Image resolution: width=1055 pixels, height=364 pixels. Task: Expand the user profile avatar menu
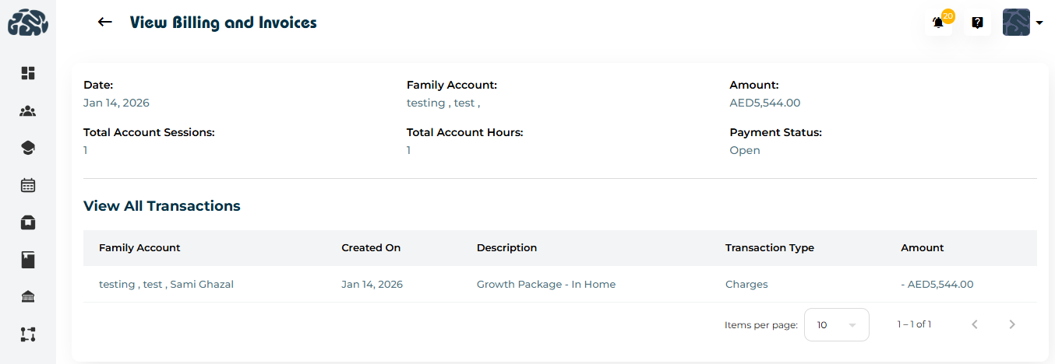pyautogui.click(x=1022, y=23)
